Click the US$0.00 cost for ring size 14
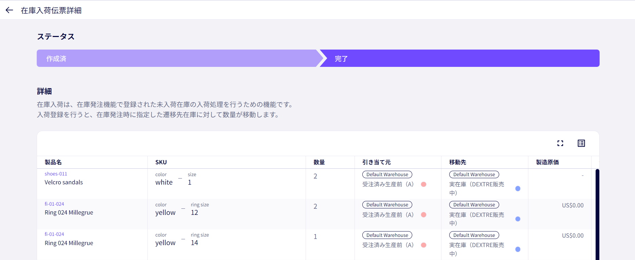 [573, 236]
